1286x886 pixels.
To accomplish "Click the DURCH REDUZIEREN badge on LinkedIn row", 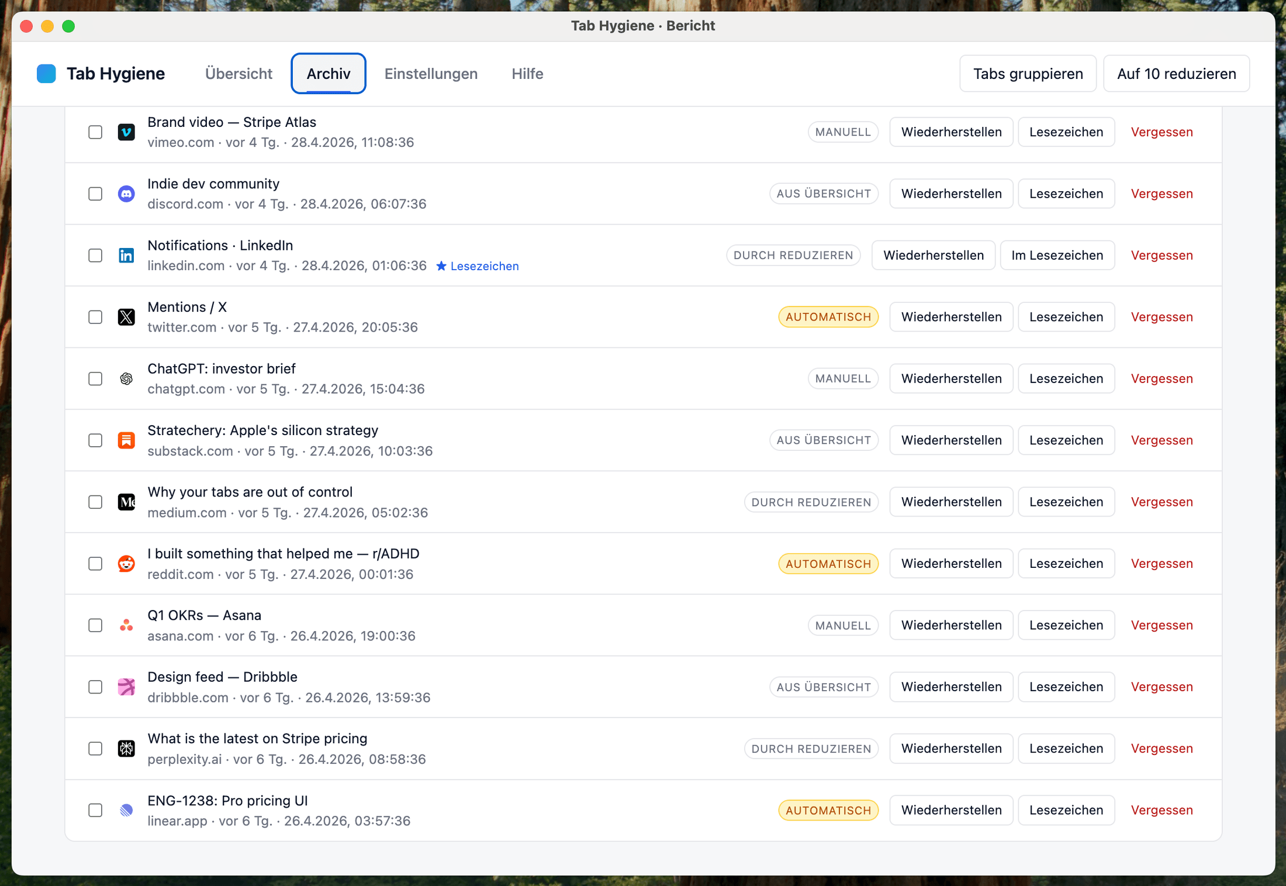I will pyautogui.click(x=793, y=256).
